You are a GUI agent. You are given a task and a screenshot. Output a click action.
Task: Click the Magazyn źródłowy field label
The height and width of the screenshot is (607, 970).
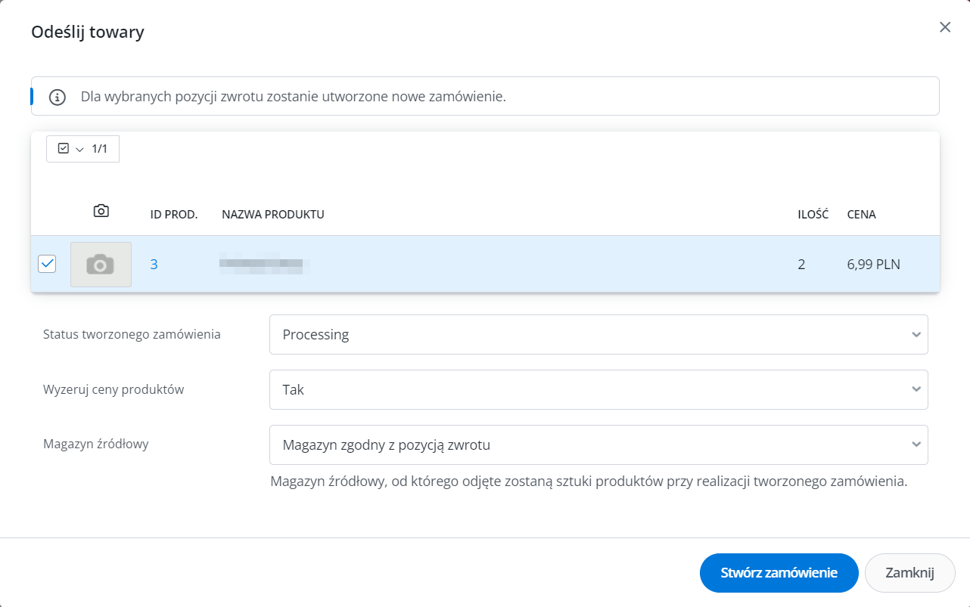coord(96,444)
